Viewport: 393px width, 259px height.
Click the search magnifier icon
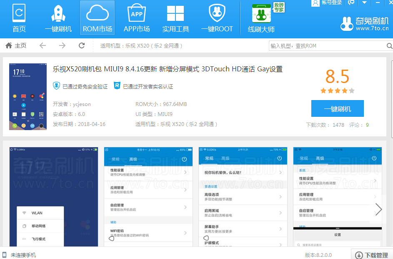click(x=389, y=46)
